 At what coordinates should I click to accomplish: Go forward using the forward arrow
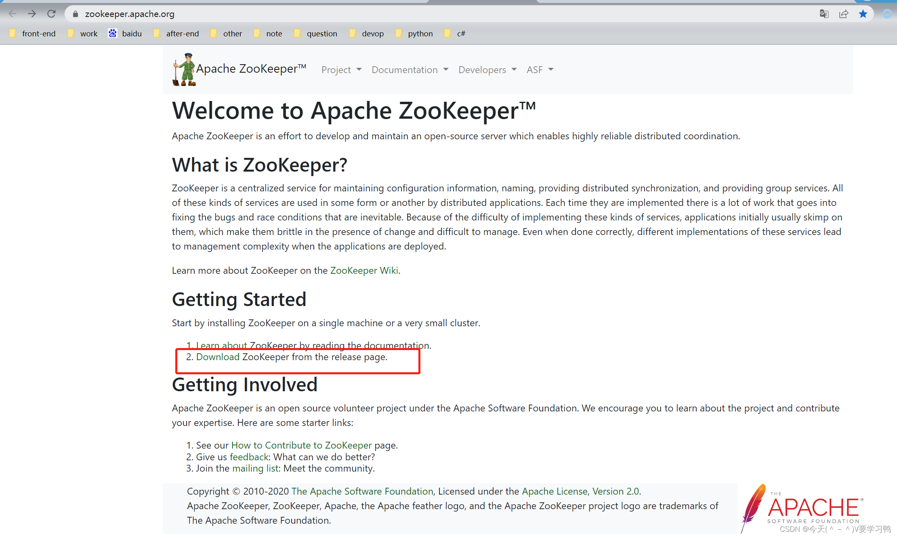(x=32, y=13)
